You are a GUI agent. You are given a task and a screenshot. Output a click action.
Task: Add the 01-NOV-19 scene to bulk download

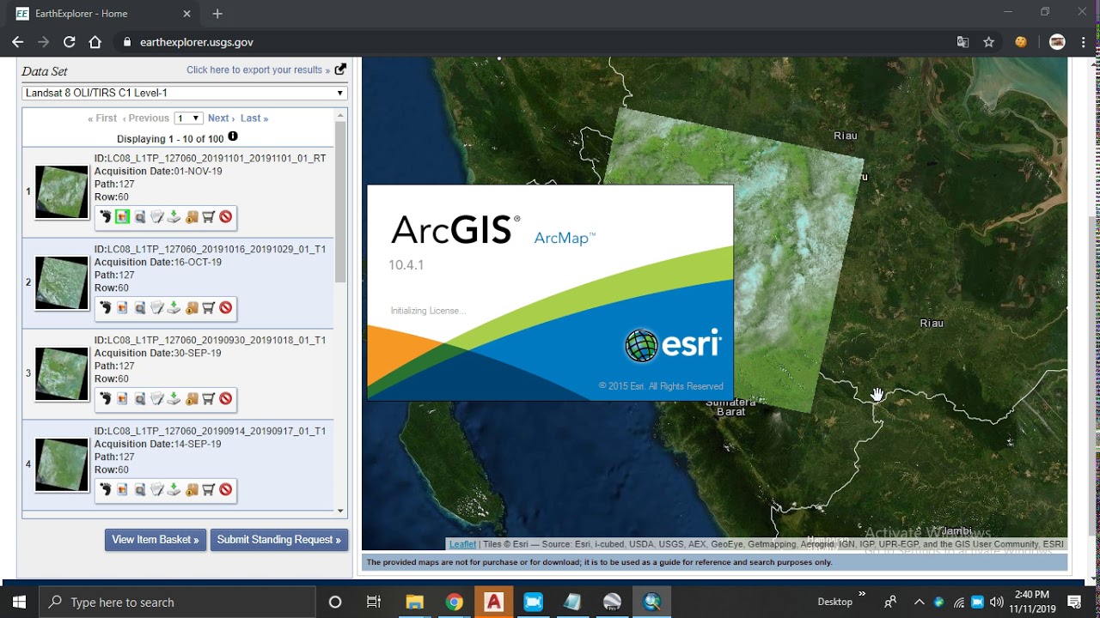(192, 217)
